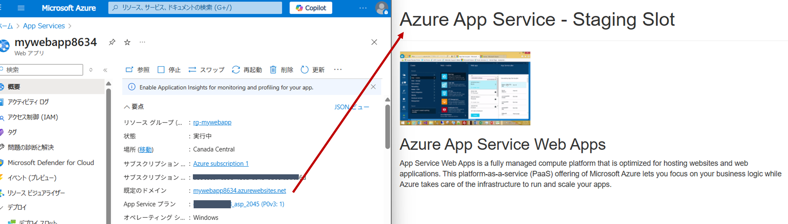Toggle expand/collapse all sidebar groups
Image resolution: width=788 pixels, height=224 pixels.
pos(91,70)
